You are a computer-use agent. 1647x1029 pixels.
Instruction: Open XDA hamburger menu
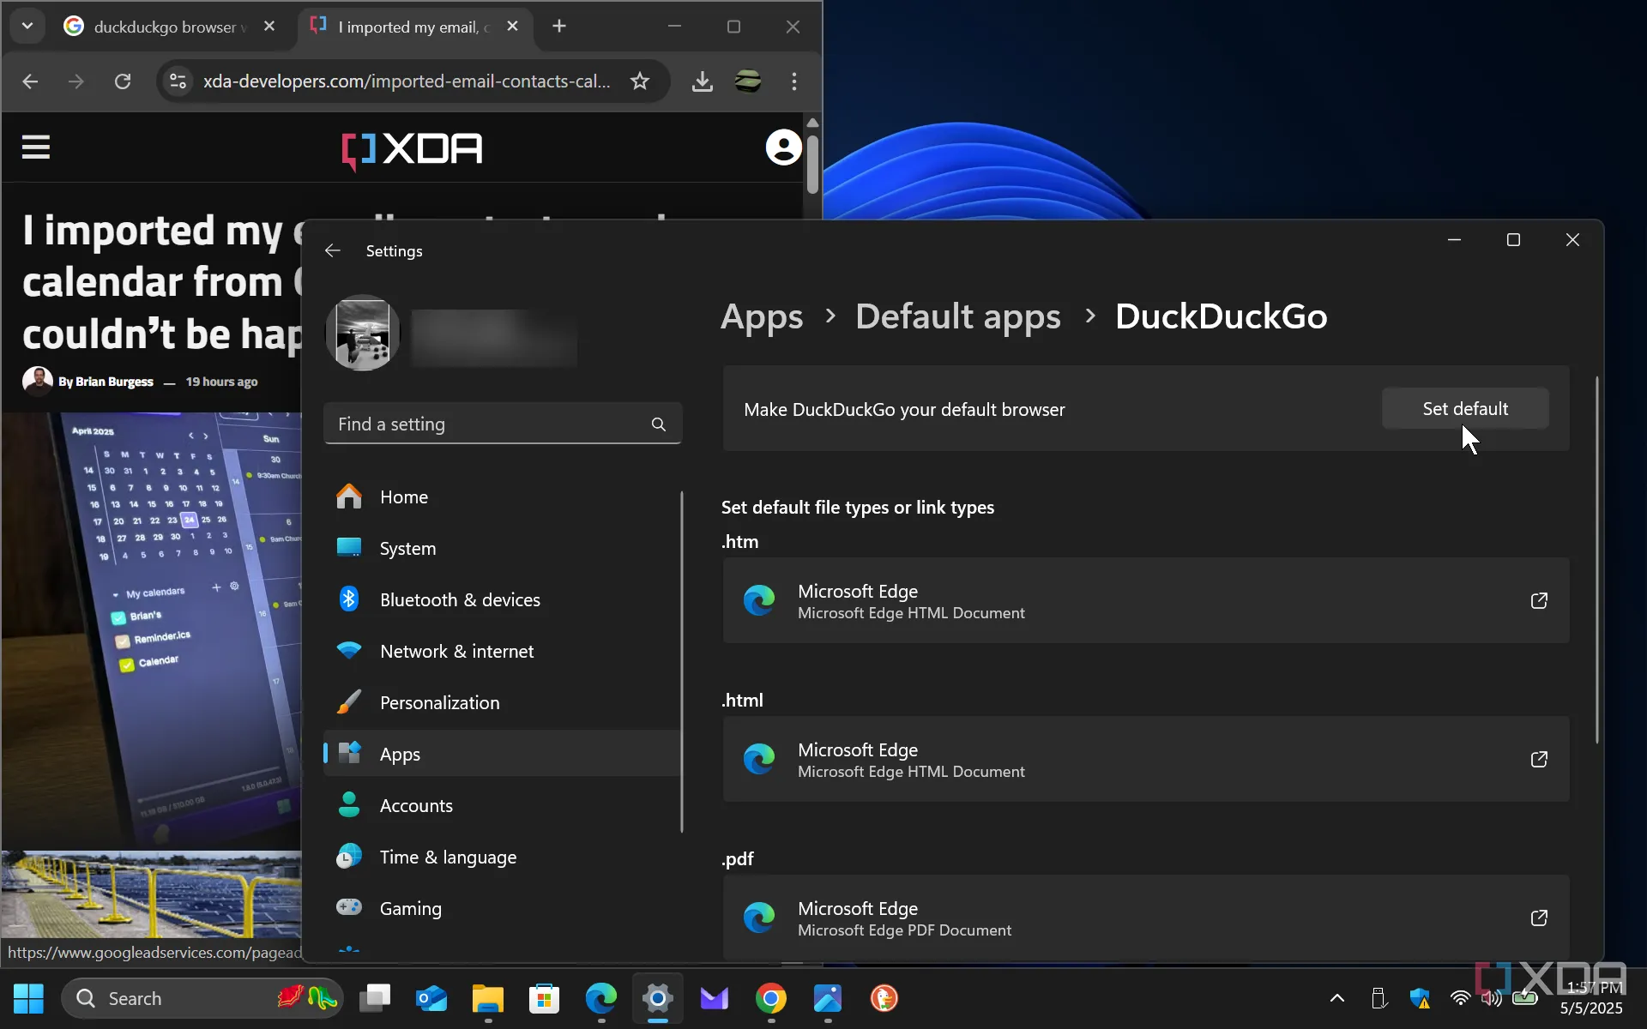pos(36,147)
